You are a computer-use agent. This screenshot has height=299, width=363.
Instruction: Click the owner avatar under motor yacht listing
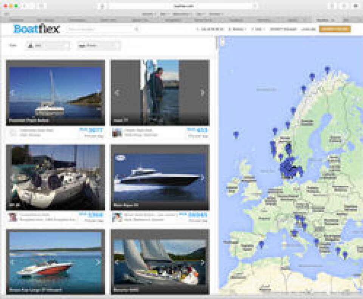click(117, 217)
